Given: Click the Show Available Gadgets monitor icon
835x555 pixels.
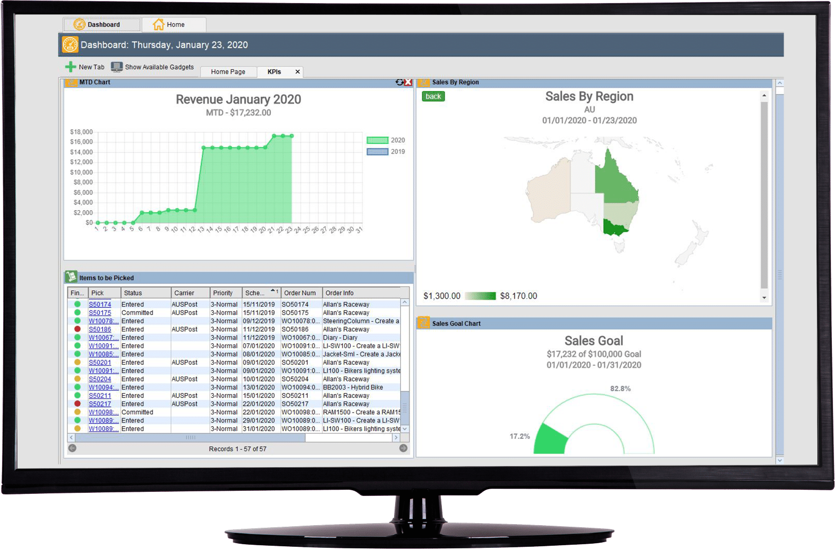Looking at the screenshot, I should tap(117, 67).
